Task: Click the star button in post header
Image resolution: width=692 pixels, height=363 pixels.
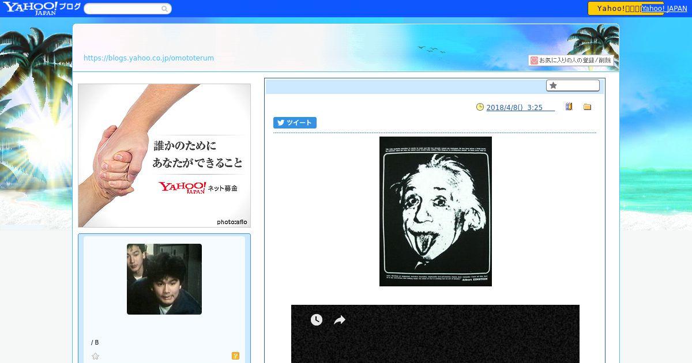Action: (x=573, y=85)
